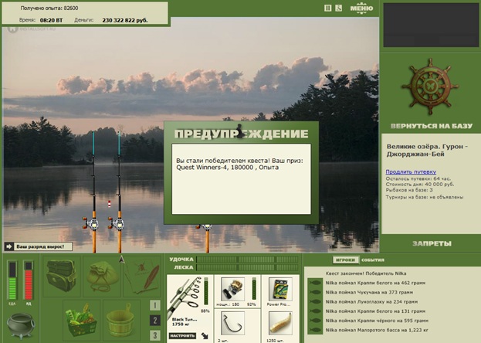Image resolution: width=481 pixels, height=343 pixels.
Task: Click 'Получено опыта: 82600' text
Action: click(49, 8)
